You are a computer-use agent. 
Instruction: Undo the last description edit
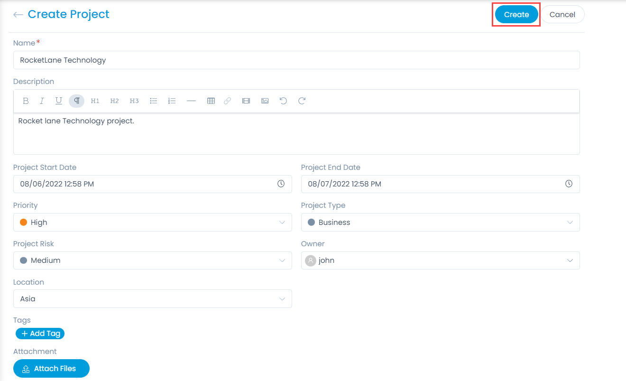click(283, 101)
